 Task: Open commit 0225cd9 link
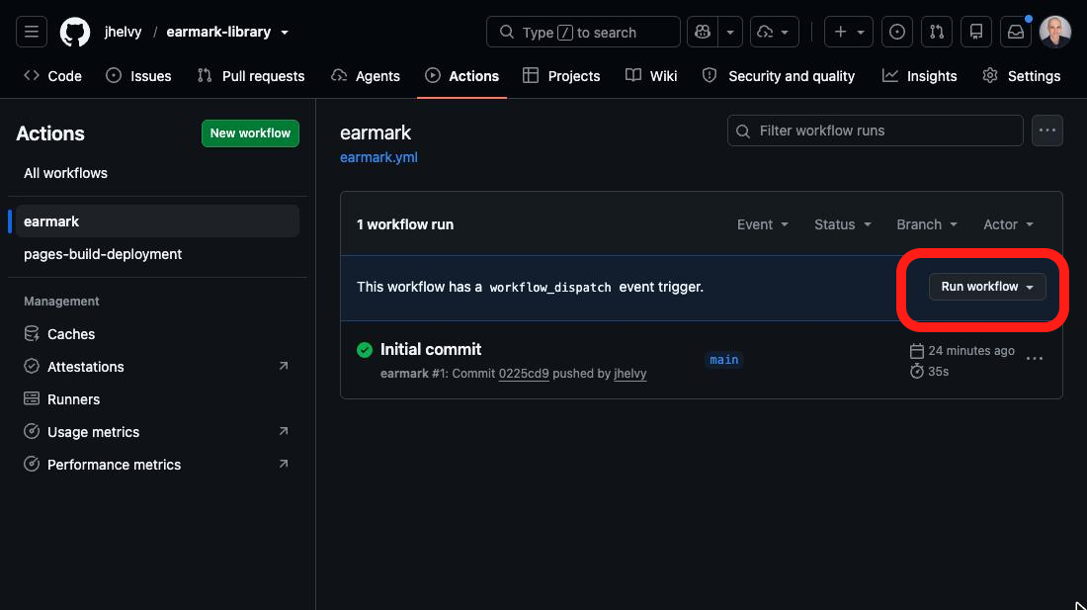524,374
